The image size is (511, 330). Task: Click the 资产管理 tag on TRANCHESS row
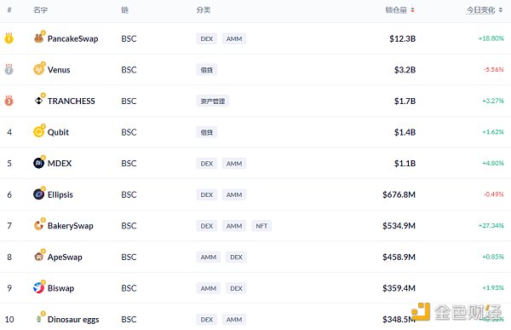(212, 101)
